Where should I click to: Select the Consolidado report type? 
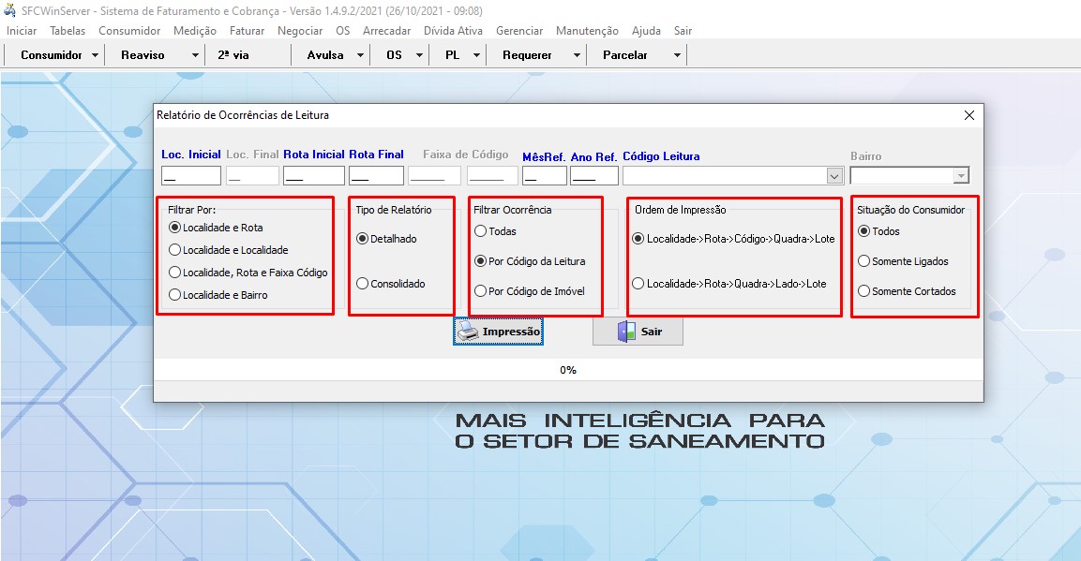point(363,284)
